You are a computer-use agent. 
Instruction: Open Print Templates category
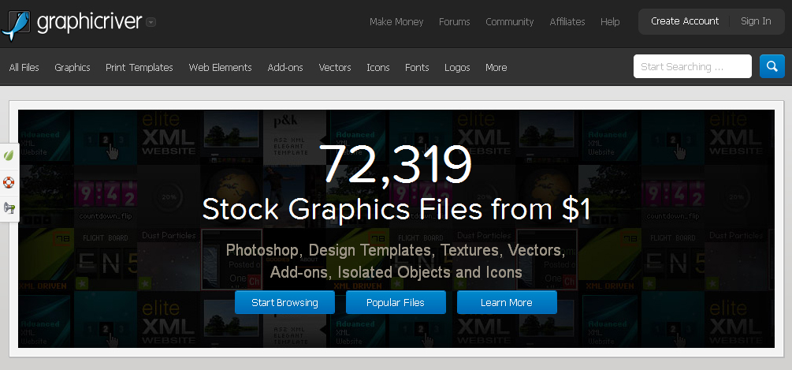139,67
